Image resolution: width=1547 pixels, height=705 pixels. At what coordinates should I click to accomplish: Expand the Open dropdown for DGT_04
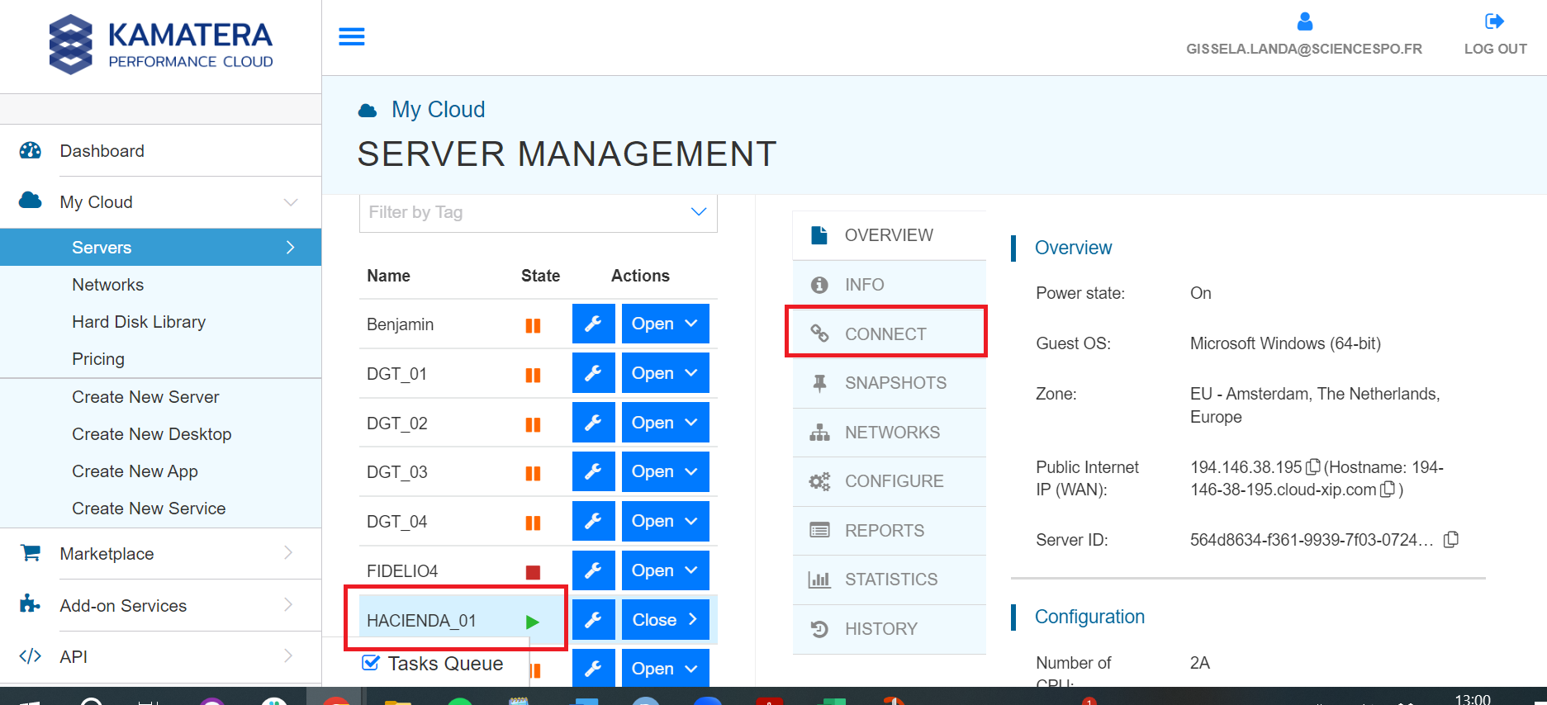click(x=665, y=521)
